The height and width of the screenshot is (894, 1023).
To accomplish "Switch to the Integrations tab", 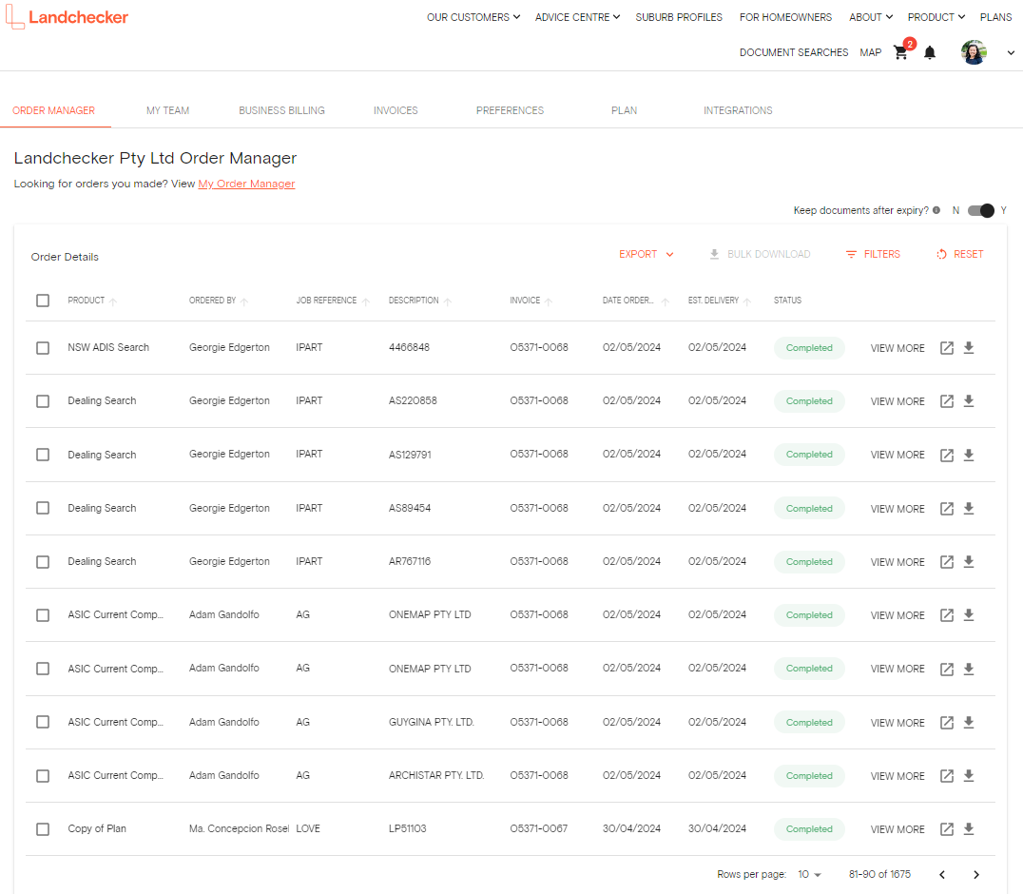I will pos(738,110).
